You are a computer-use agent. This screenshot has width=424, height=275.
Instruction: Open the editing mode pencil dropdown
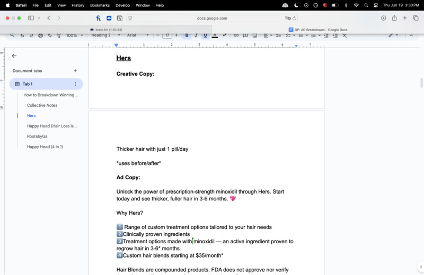click(x=393, y=35)
